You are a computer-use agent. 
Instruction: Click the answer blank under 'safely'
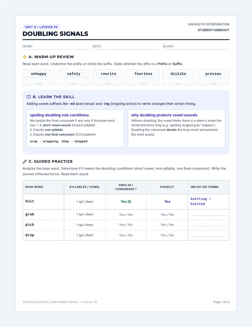click(x=73, y=83)
